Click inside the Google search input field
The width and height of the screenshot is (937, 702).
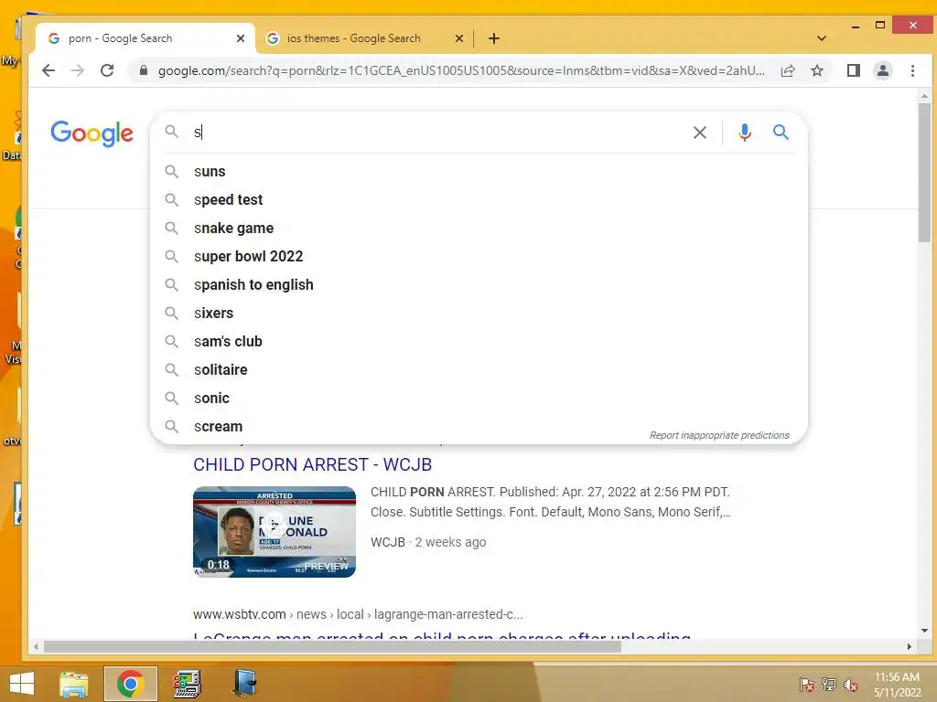(439, 133)
